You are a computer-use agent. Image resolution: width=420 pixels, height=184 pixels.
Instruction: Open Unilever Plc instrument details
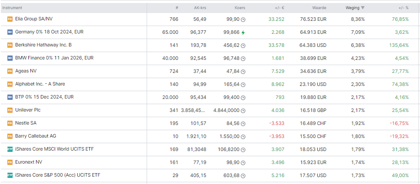coord(28,110)
